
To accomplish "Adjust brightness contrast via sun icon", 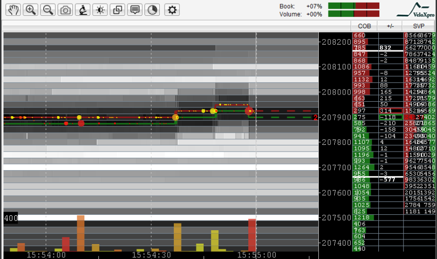I will point(100,10).
